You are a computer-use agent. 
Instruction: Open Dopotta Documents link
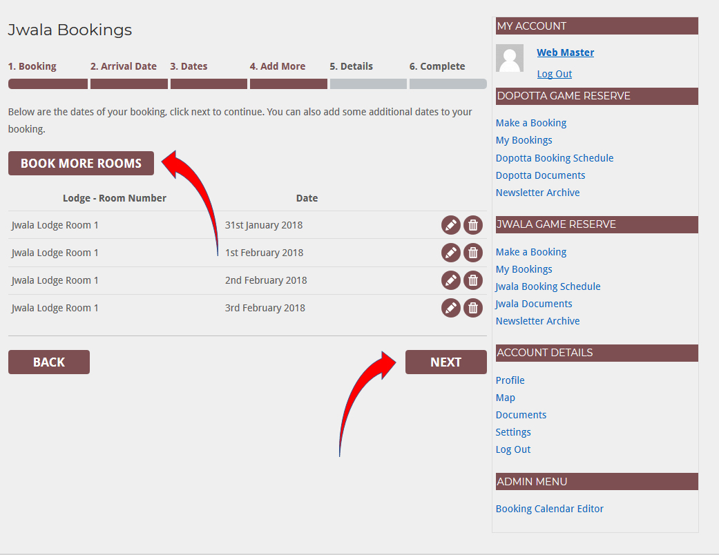point(540,175)
